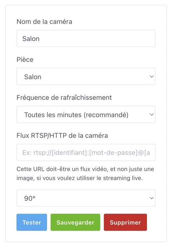Focus the camera name input field
This screenshot has width=174, height=250.
click(x=86, y=39)
